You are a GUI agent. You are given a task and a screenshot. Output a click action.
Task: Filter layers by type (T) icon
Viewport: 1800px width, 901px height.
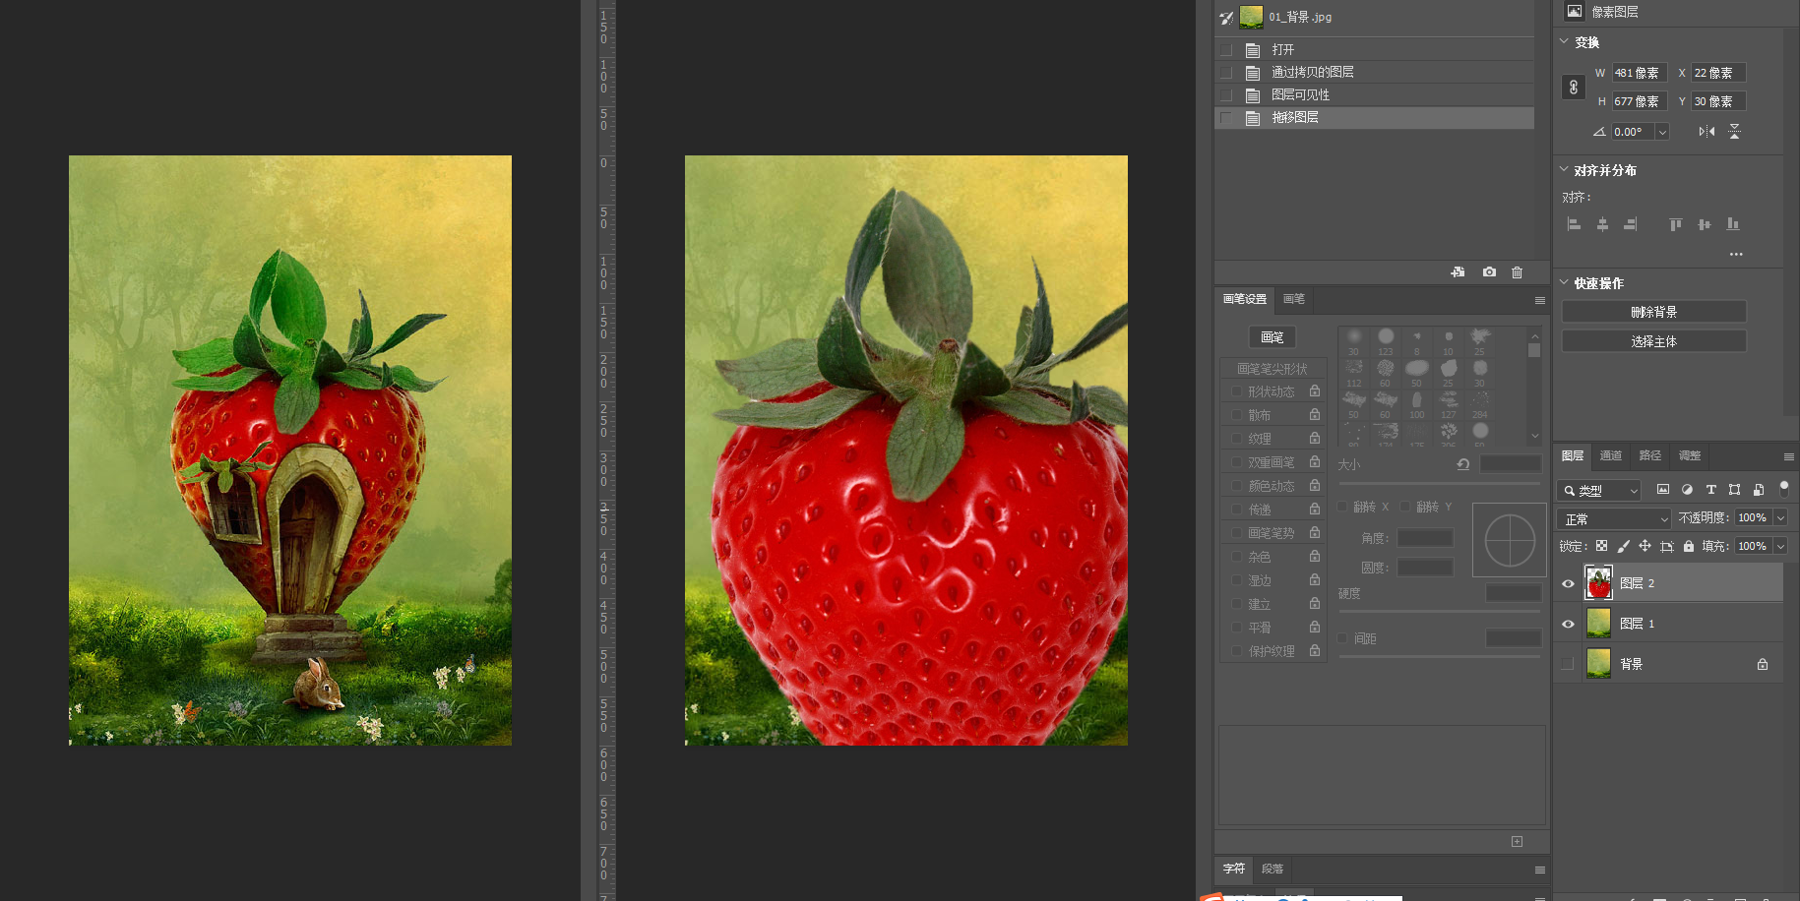coord(1710,489)
